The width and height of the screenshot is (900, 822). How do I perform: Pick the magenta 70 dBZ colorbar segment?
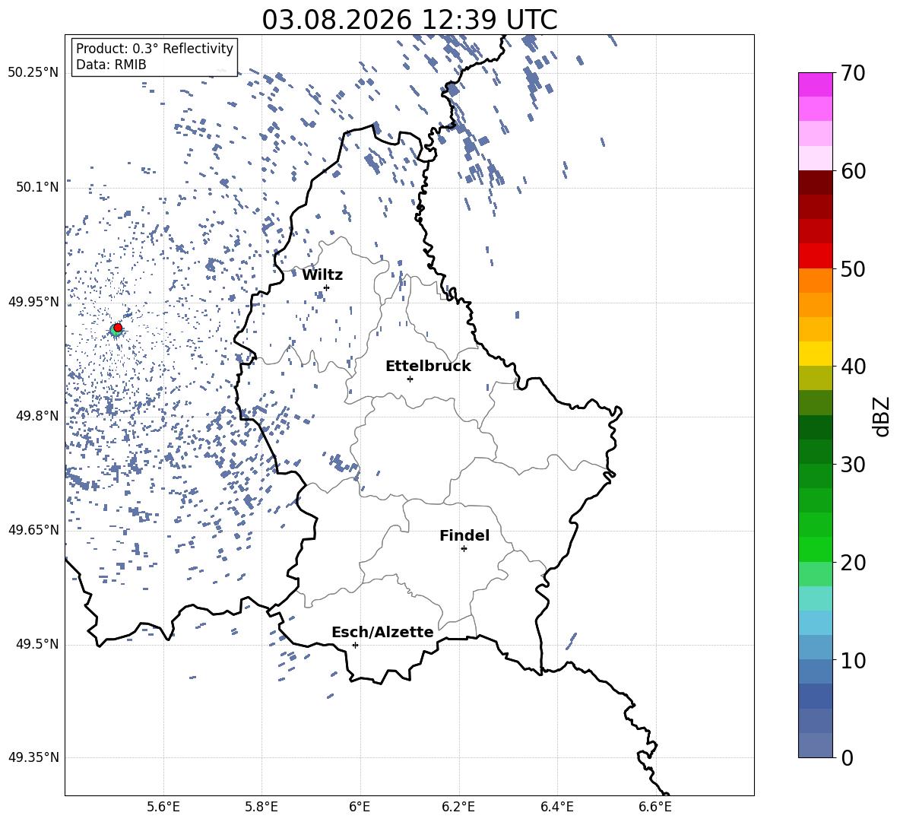tap(815, 84)
